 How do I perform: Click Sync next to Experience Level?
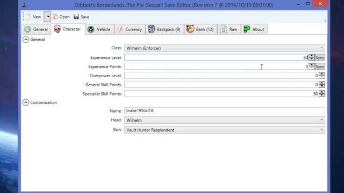point(320,57)
